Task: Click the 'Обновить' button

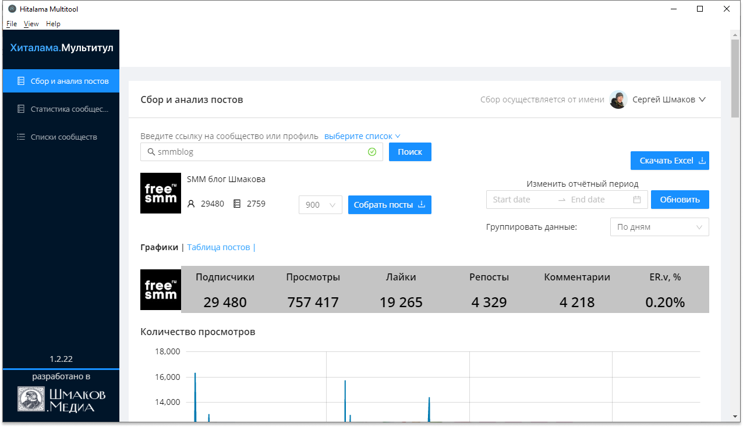Action: pyautogui.click(x=680, y=200)
